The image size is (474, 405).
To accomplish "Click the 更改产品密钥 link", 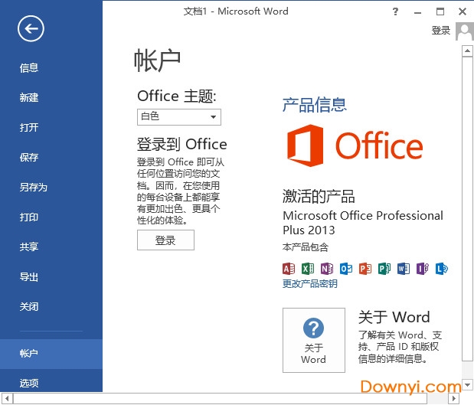I will click(x=309, y=284).
